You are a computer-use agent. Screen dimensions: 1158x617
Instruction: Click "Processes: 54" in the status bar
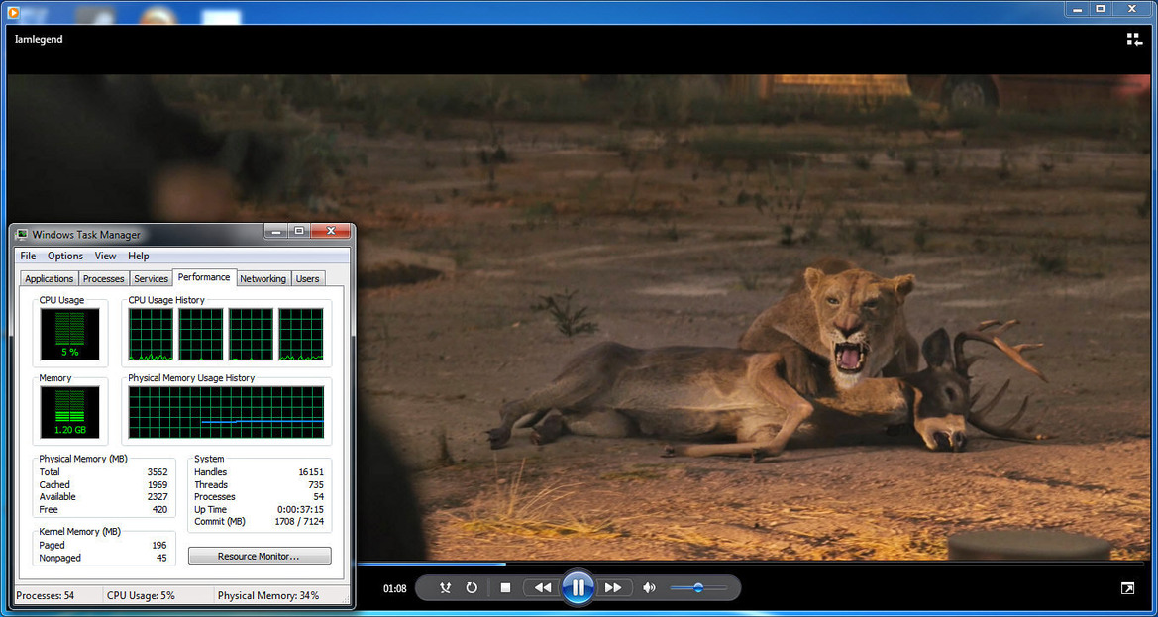(45, 595)
